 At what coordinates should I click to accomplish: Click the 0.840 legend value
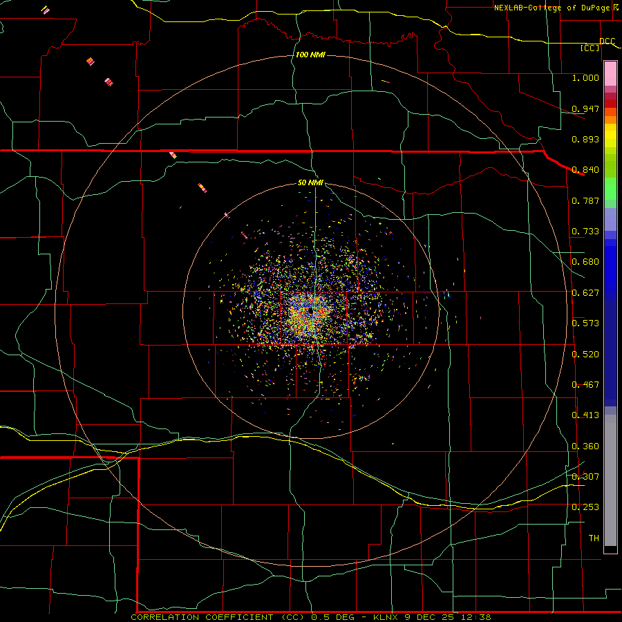585,170
